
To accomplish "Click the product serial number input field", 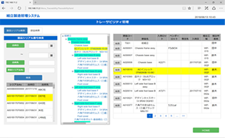I will tap(42, 70).
